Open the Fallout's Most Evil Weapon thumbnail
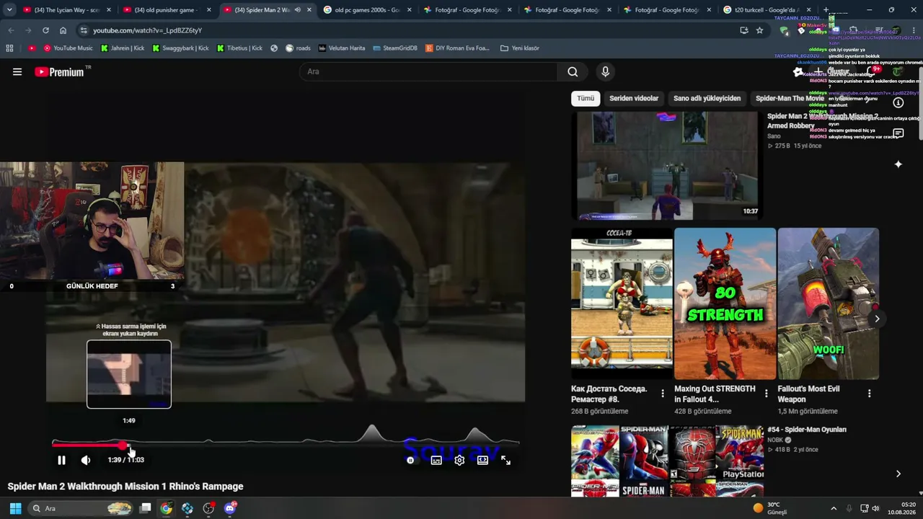923x519 pixels. (x=828, y=303)
